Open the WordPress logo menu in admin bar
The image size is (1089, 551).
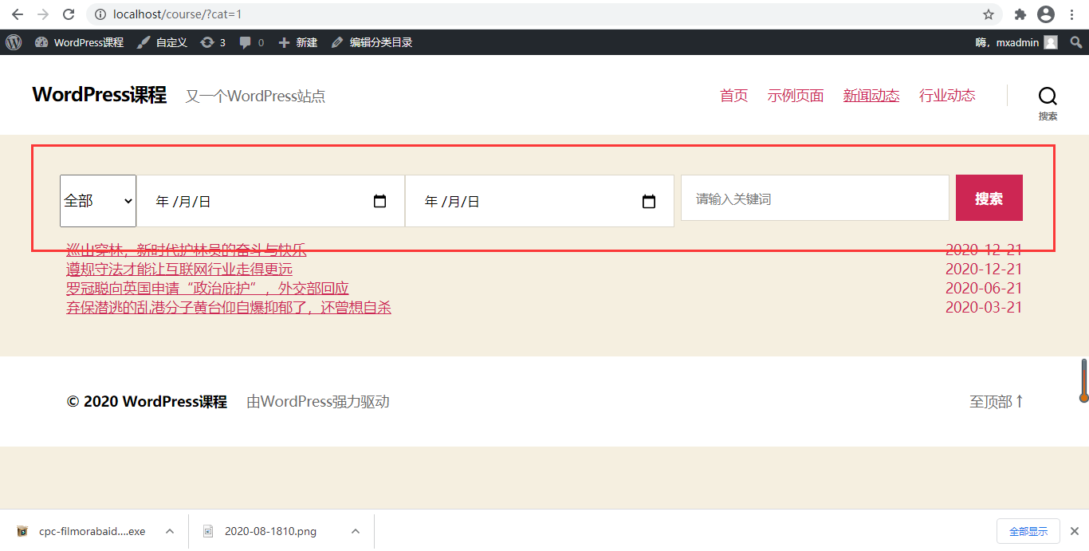click(14, 42)
